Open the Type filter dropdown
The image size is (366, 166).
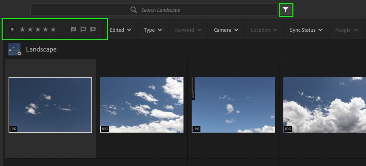point(153,30)
